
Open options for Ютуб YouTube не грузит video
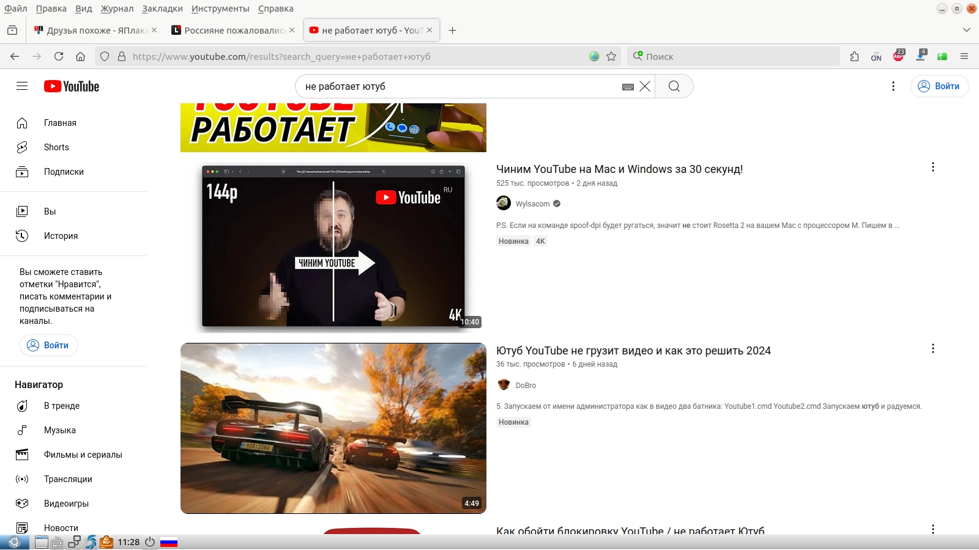pyautogui.click(x=933, y=348)
